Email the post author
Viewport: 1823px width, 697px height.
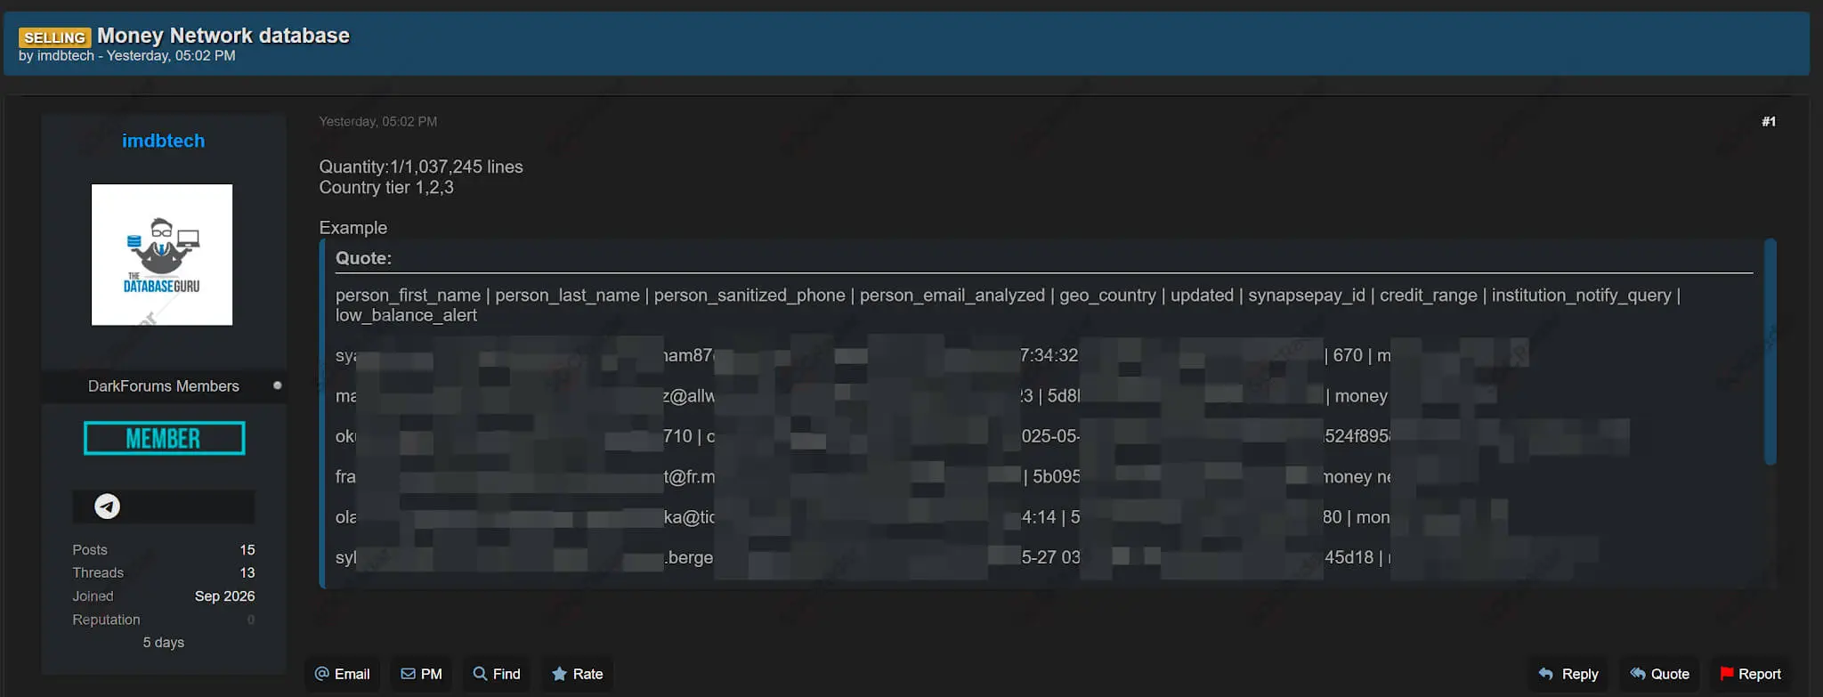tap(343, 674)
